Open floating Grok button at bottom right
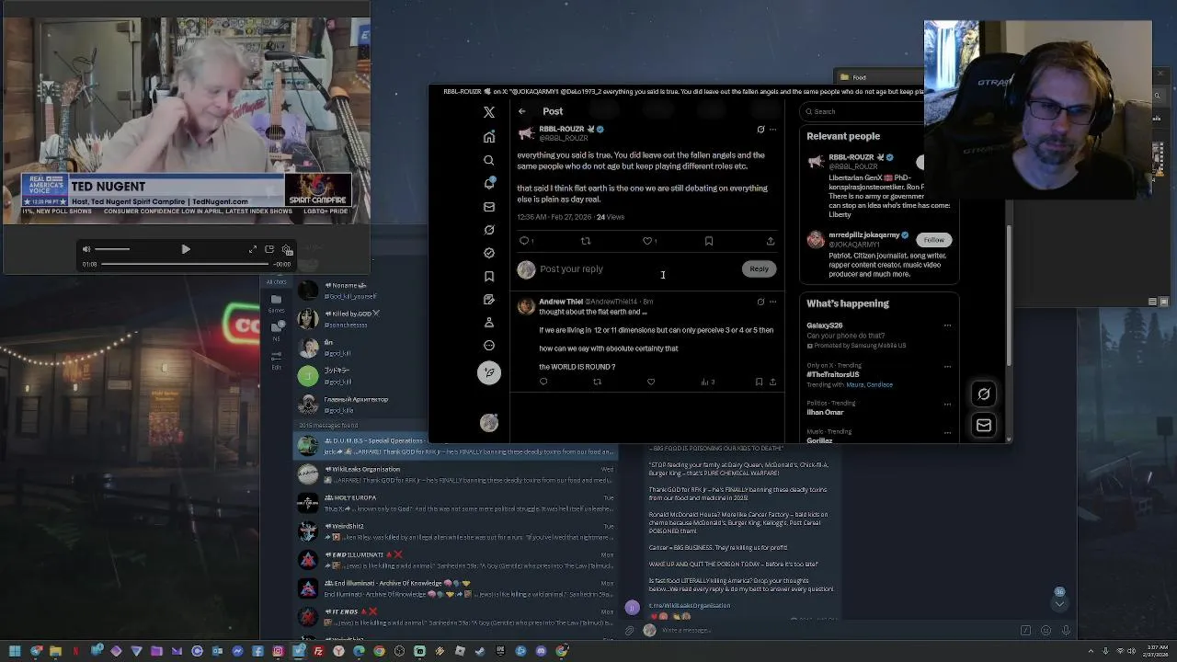The width and height of the screenshot is (1177, 662). 984,394
